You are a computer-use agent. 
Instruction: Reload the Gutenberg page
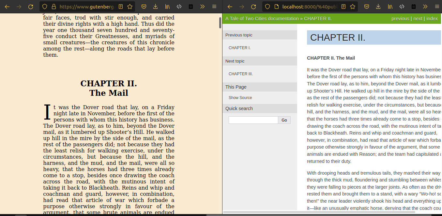[31, 7]
